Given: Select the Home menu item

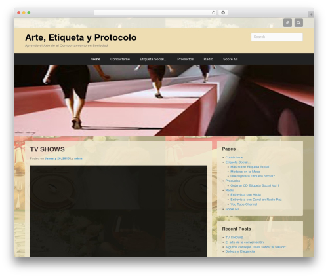Looking at the screenshot, I should [x=95, y=59].
